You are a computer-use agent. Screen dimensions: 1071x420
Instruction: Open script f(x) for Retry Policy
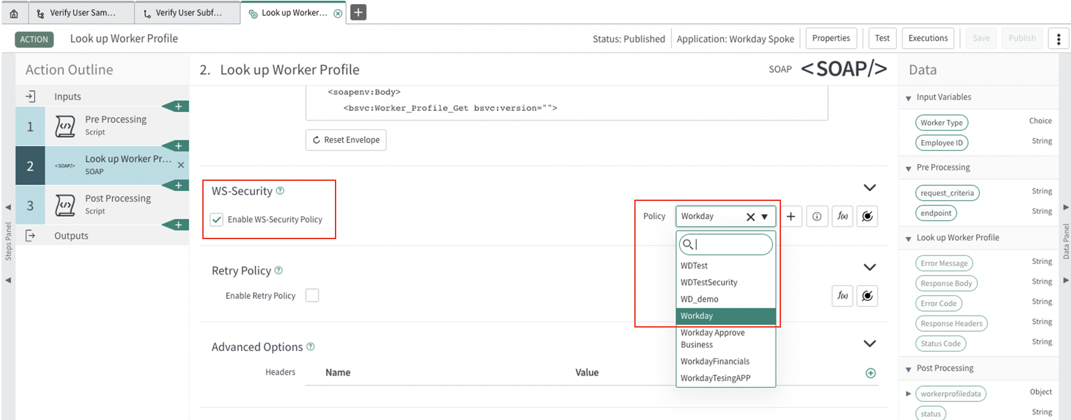pyautogui.click(x=843, y=295)
